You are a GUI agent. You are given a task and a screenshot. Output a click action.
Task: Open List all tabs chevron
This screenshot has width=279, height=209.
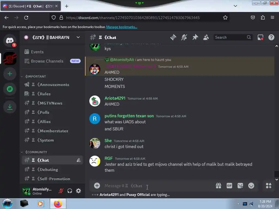coord(235,6)
